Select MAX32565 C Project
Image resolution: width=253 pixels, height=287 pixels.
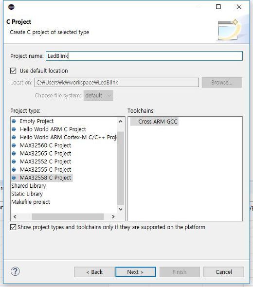pyautogui.click(x=45, y=153)
